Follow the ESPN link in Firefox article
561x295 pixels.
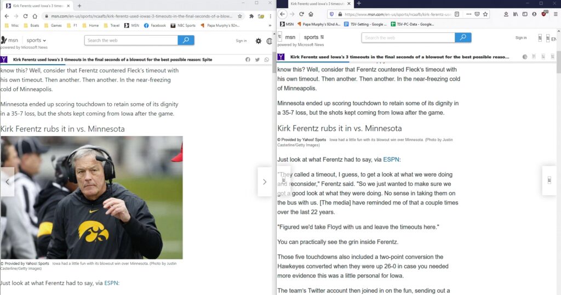(391, 160)
